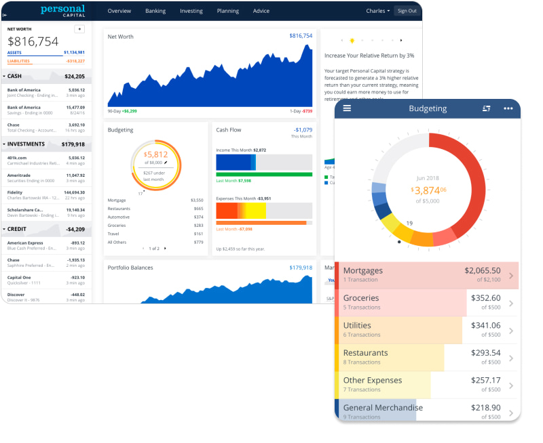Screen dimensions: 543x443
Task: Open the Advice menu
Action: pos(261,11)
